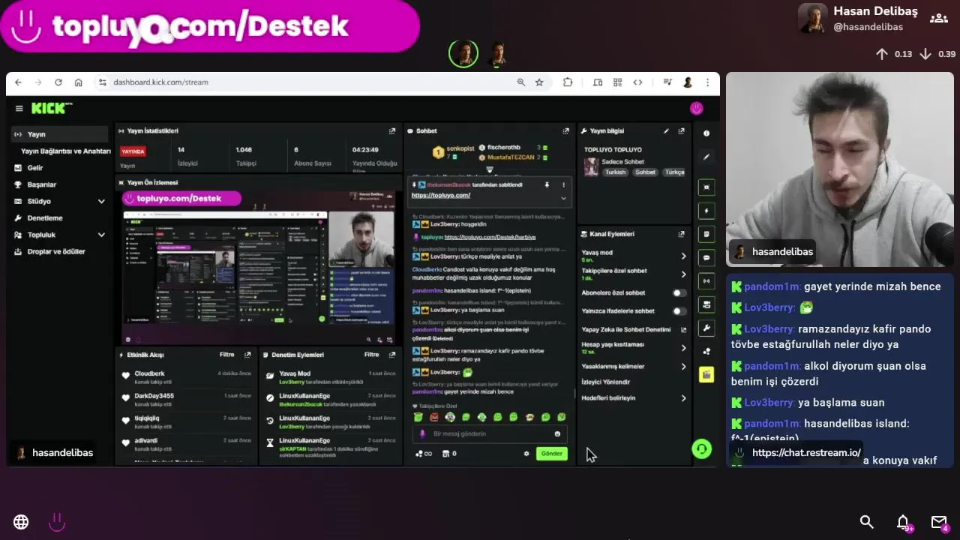The height and width of the screenshot is (540, 960).
Task: Open Yapay Zeka ile Sohbet Denetimi
Action: [634, 330]
